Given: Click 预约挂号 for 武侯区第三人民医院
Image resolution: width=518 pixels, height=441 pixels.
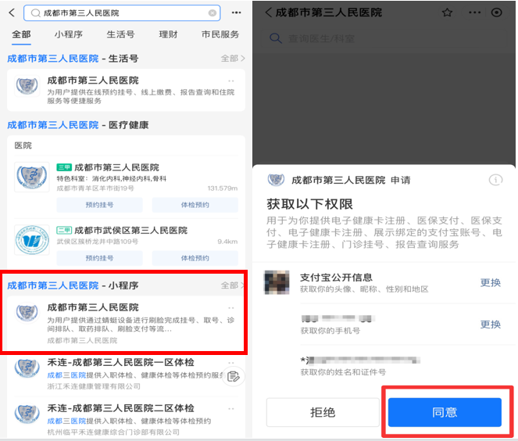Looking at the screenshot, I should [x=99, y=258].
